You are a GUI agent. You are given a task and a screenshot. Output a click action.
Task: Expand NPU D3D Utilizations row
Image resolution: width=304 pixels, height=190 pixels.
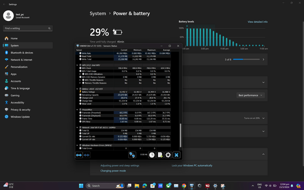point(80,74)
